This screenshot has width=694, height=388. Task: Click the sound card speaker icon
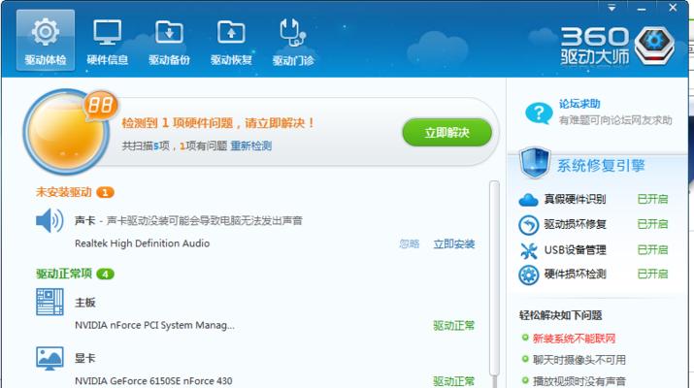50,220
